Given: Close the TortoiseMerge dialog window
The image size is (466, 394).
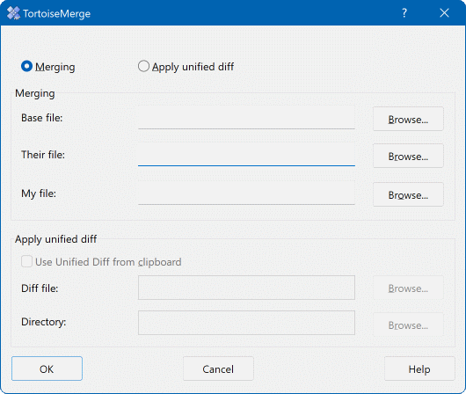Looking at the screenshot, I should 444,13.
